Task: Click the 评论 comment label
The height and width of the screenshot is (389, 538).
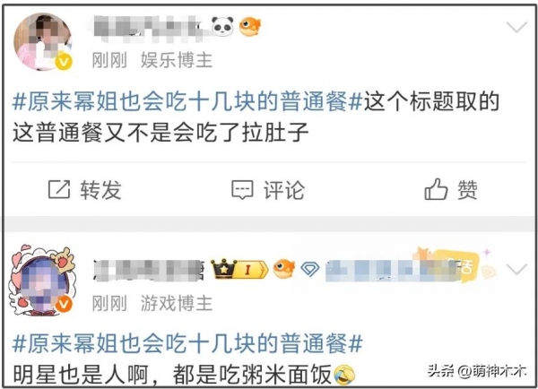Action: 284,190
